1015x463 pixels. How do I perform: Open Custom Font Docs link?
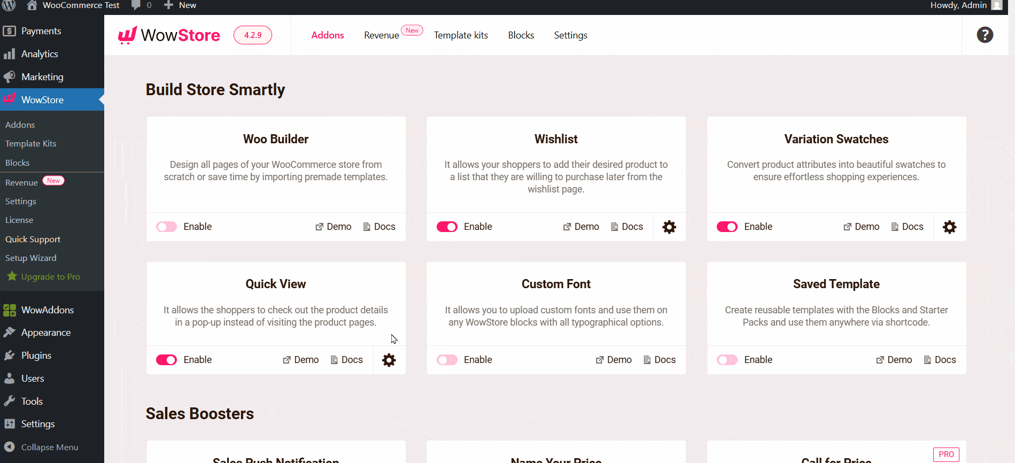(660, 360)
